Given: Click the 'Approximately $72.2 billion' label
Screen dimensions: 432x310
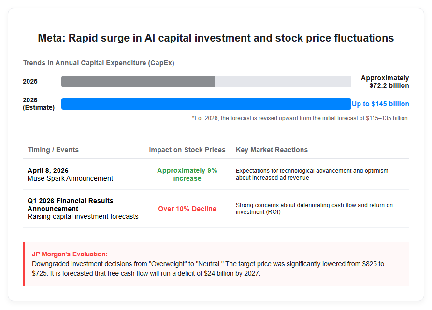Looking at the screenshot, I should click(x=385, y=82).
